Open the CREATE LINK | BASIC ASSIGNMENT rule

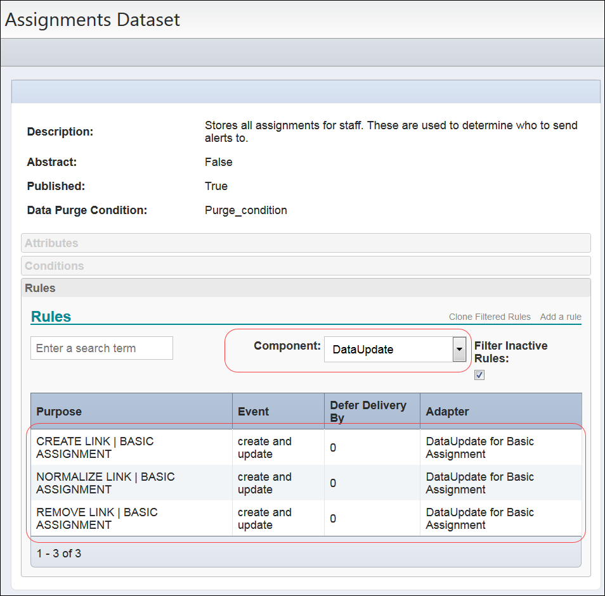click(x=101, y=447)
